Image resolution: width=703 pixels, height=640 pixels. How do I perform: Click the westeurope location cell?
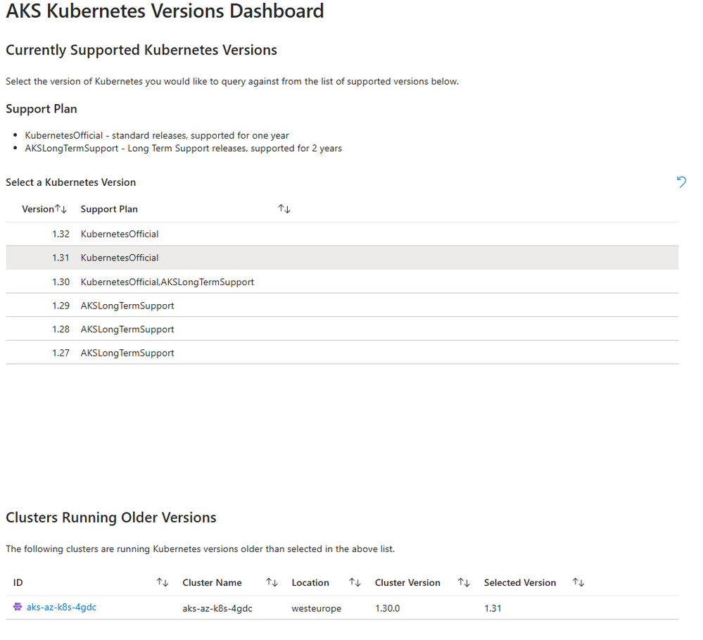click(x=317, y=608)
